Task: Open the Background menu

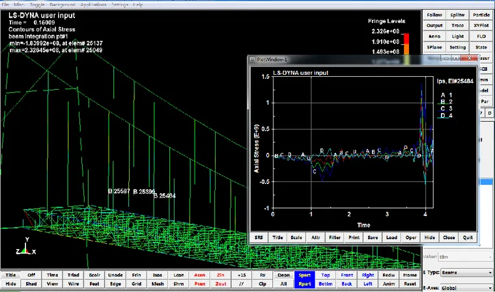Action: [63, 5]
